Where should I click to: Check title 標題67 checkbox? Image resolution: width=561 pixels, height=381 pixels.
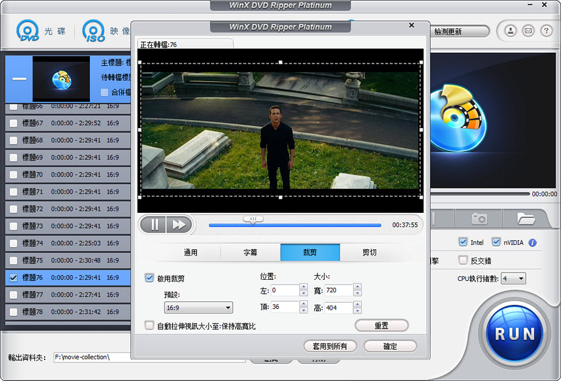click(x=13, y=124)
